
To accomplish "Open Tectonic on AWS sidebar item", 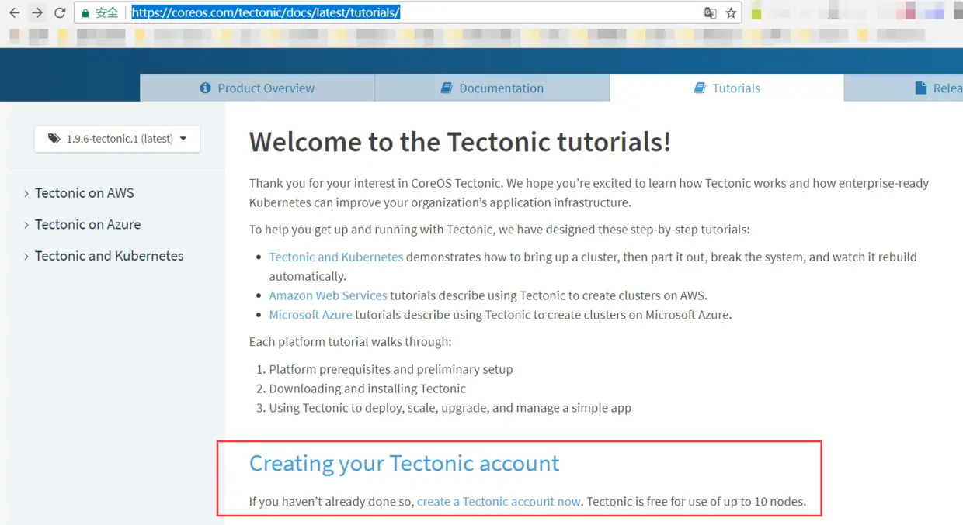I will coord(85,193).
